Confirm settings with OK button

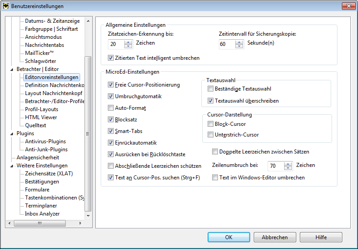click(229, 237)
